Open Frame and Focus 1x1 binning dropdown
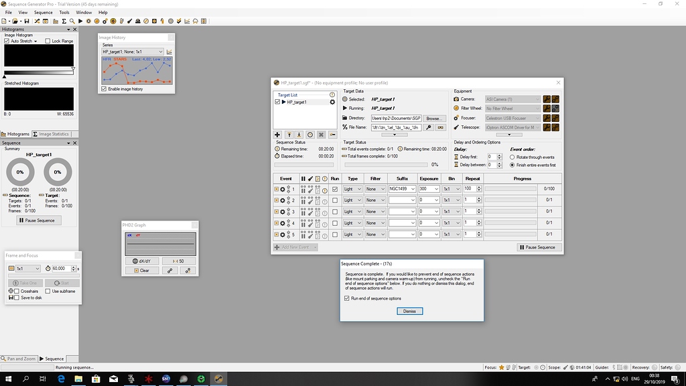Viewport: 686px width, 386px height. [x=28, y=269]
